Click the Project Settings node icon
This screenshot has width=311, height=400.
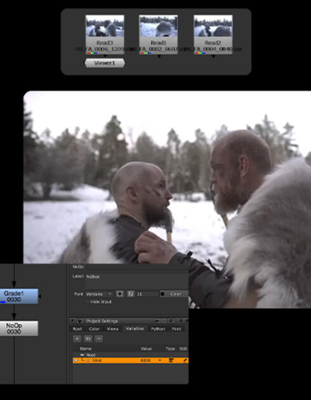79,321
